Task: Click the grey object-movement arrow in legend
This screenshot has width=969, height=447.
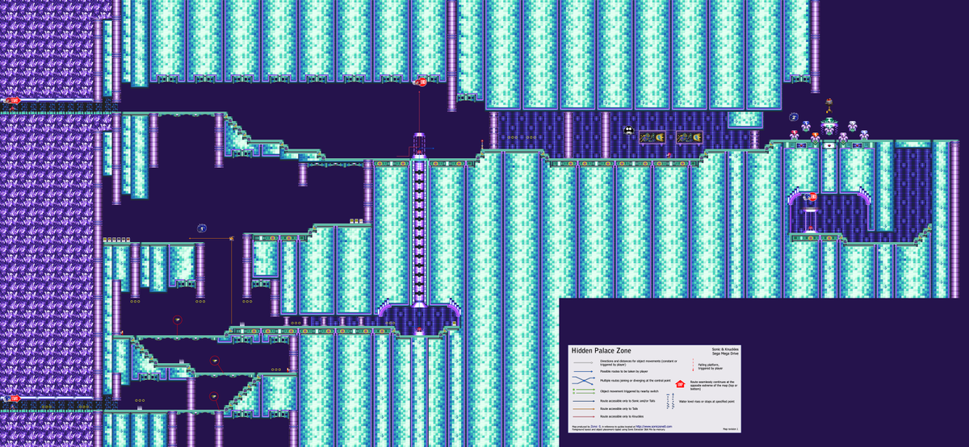Action: coord(583,362)
